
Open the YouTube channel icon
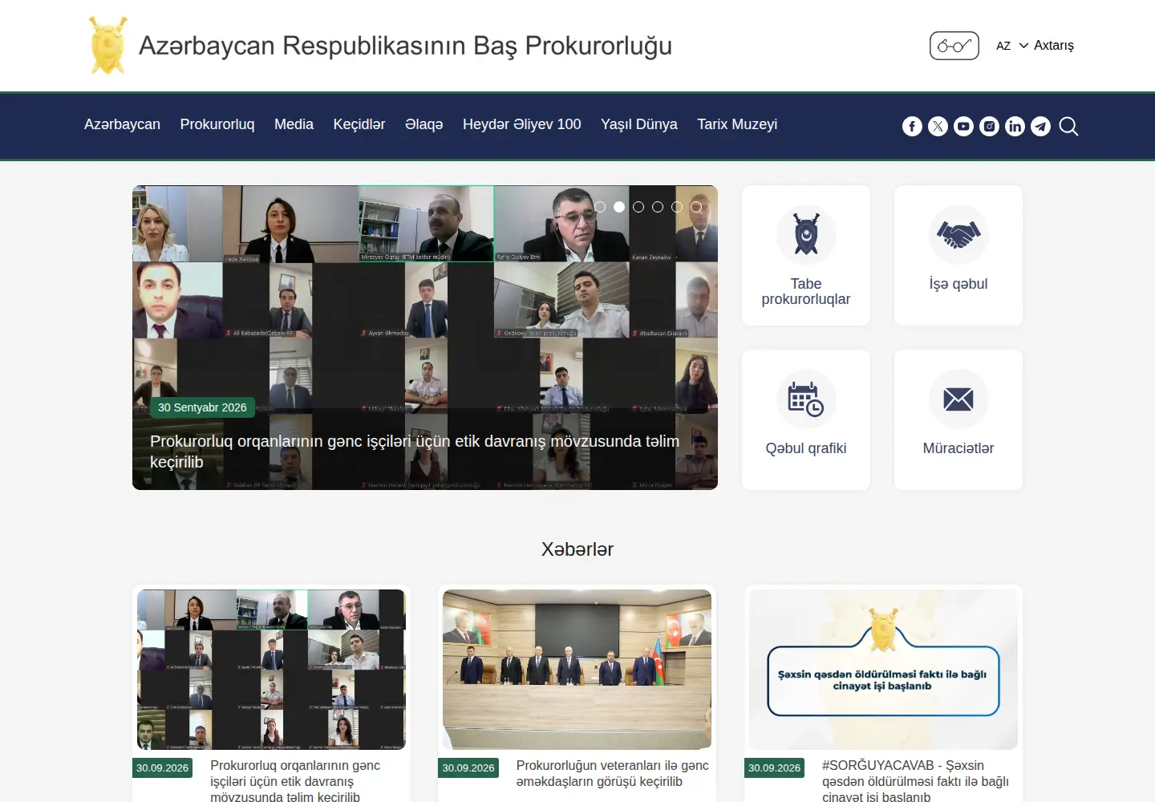(963, 126)
